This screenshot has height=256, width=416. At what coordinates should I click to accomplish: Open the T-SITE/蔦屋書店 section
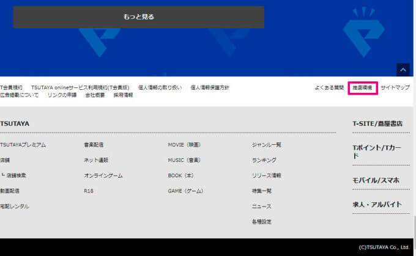tap(377, 124)
